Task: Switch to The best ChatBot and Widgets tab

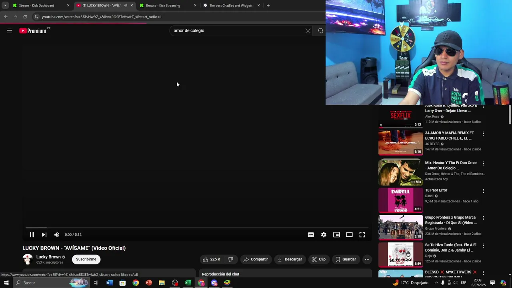Action: pyautogui.click(x=231, y=6)
